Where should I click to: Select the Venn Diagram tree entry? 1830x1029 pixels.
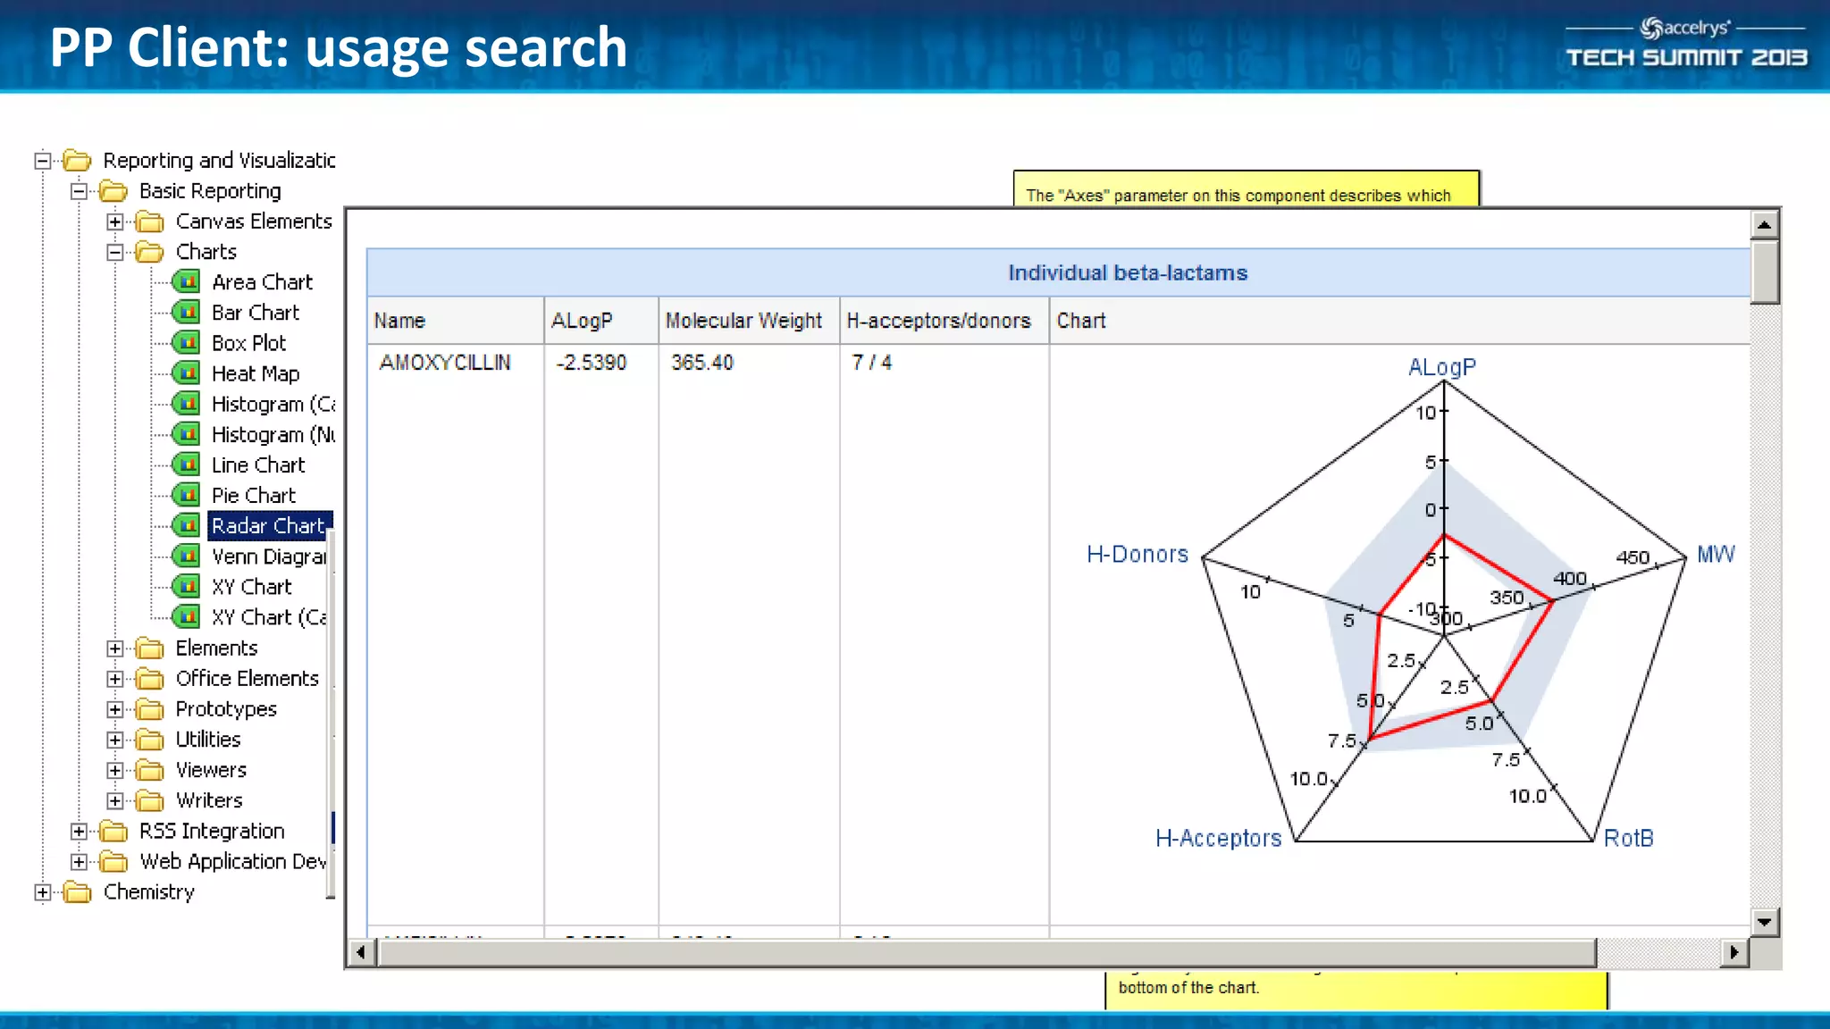pos(269,556)
